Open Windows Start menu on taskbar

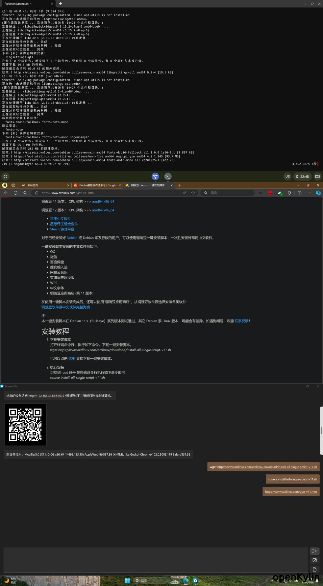[128, 581]
